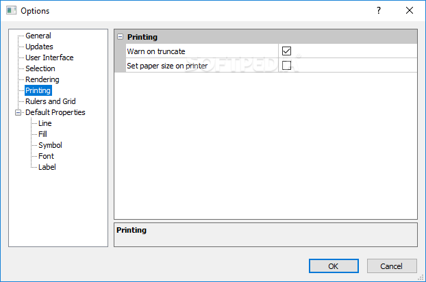Enable Set paper size on printer

pyautogui.click(x=287, y=66)
